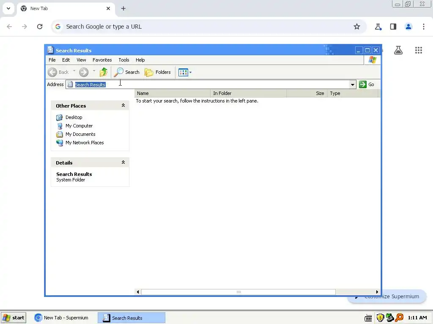Click the taskbar clock showing 1:11 AM
The image size is (433, 324).
pyautogui.click(x=417, y=318)
